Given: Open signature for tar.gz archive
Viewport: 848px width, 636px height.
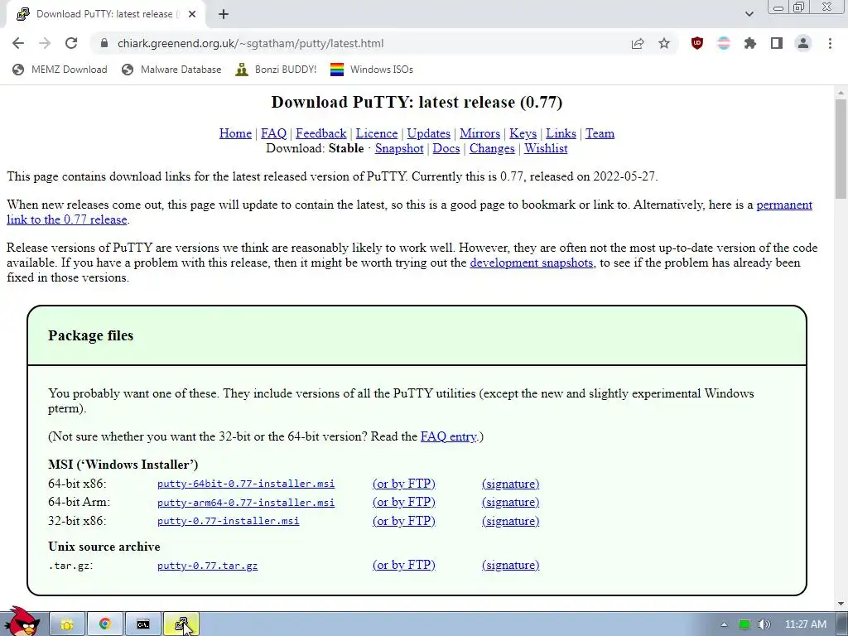Looking at the screenshot, I should click(x=510, y=565).
